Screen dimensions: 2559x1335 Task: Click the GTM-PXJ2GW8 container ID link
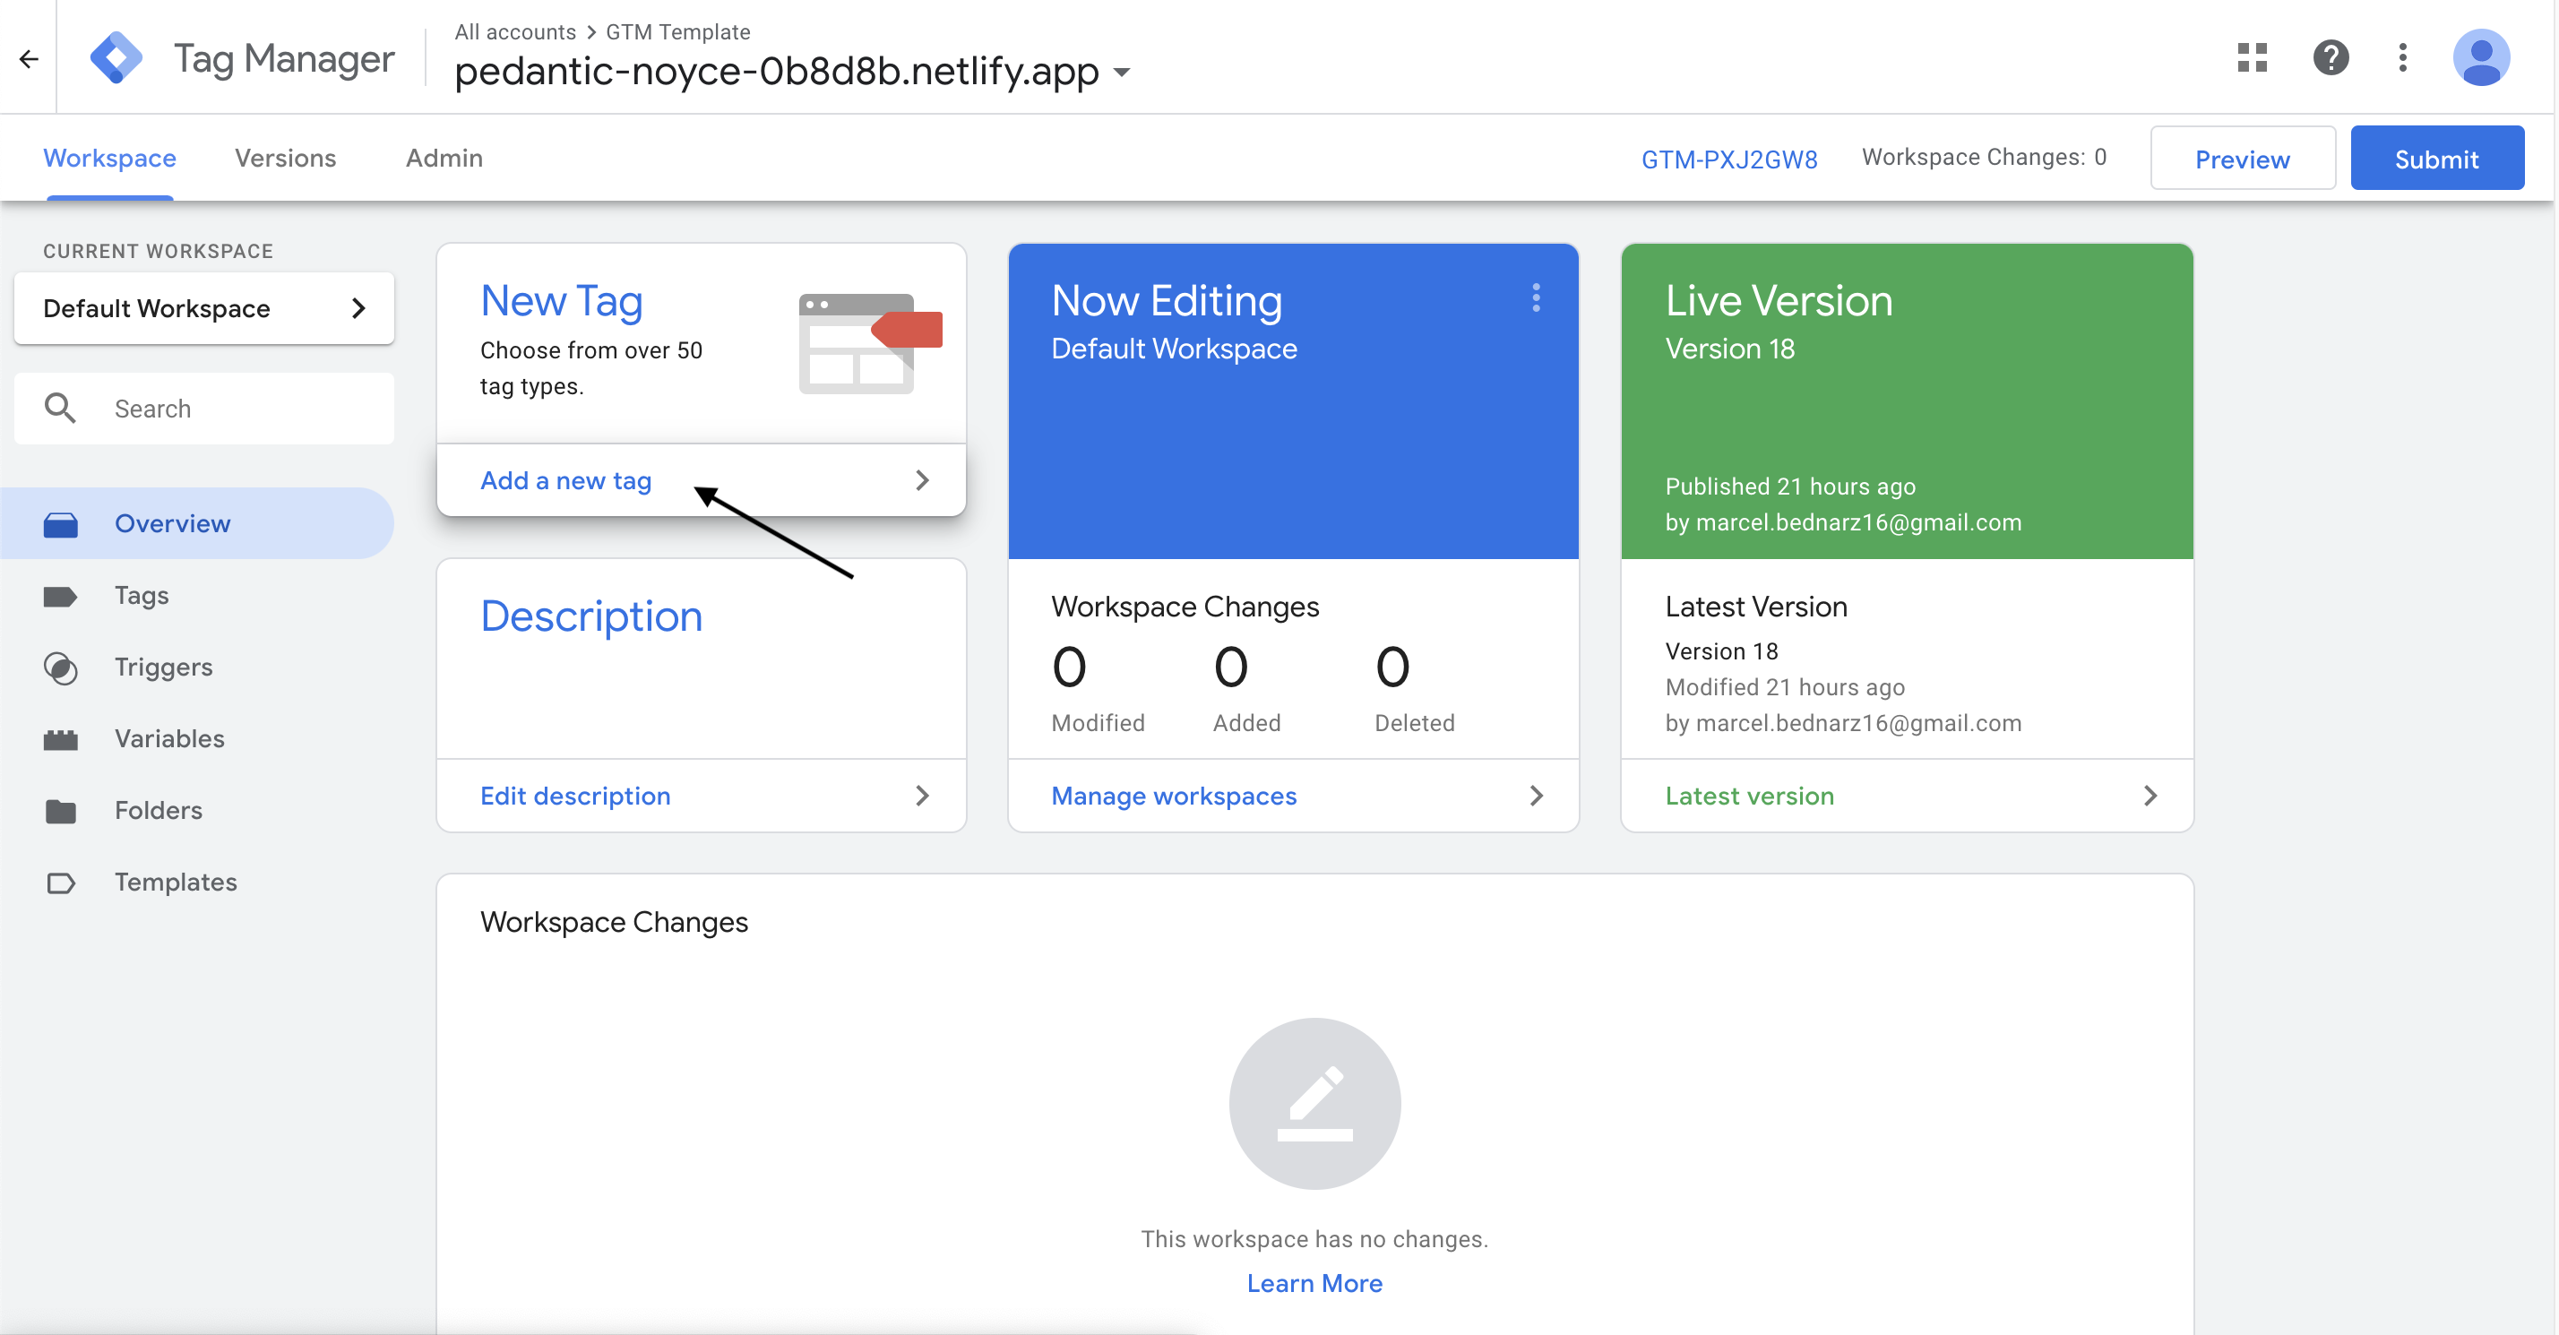[x=1731, y=158]
